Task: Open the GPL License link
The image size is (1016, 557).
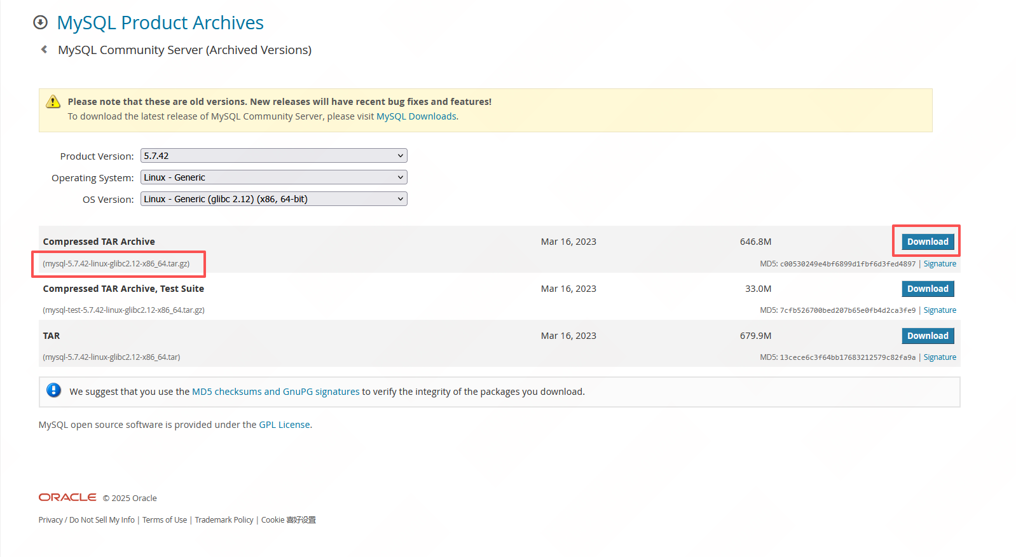Action: point(284,425)
